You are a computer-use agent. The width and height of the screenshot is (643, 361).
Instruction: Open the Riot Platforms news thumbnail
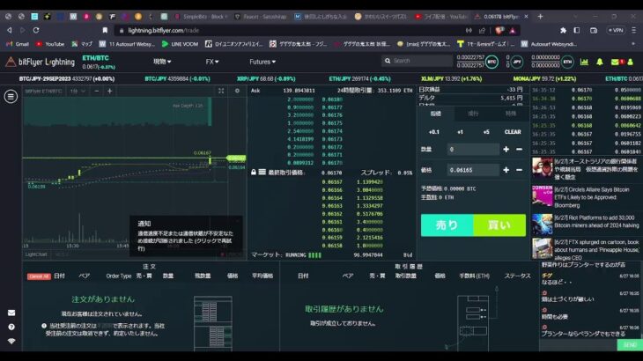[542, 225]
